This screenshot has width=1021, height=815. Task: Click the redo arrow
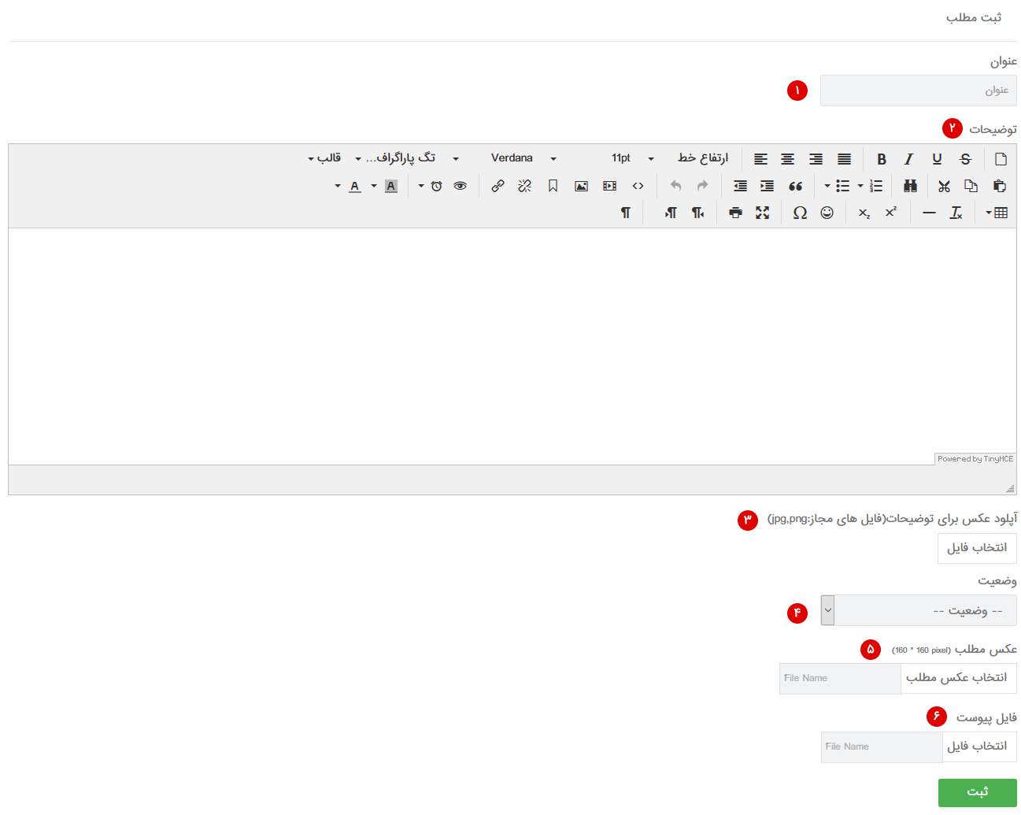tap(702, 186)
